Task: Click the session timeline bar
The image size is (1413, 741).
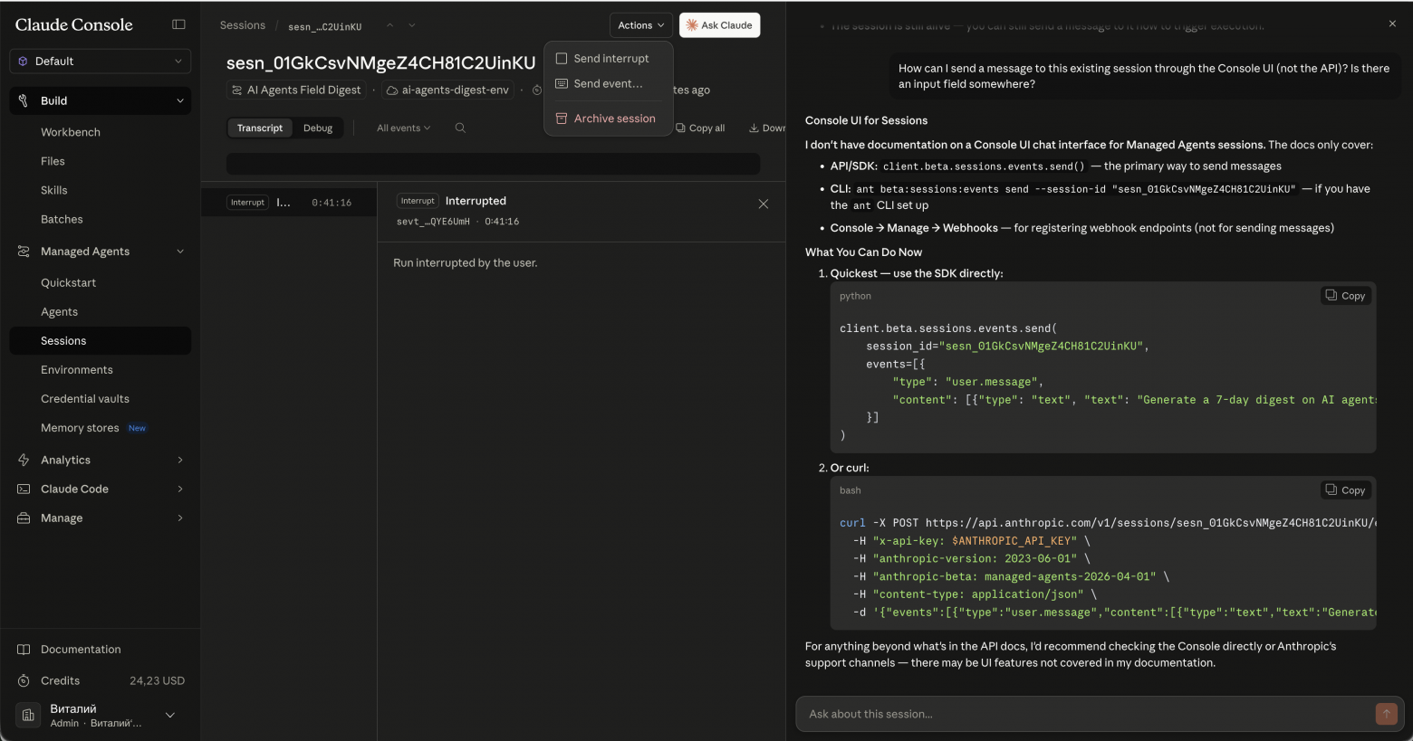Action: (x=493, y=164)
